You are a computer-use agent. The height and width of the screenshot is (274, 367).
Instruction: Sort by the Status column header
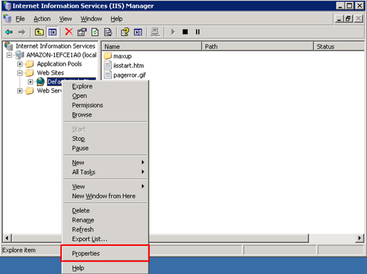point(339,46)
